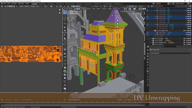Viewport: 192px width, 108px height.
Task: Select the Annotate tool
Action: (x=65, y=35)
